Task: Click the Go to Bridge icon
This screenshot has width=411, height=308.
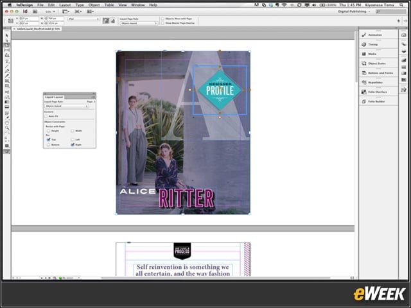Action: pyautogui.click(x=35, y=12)
